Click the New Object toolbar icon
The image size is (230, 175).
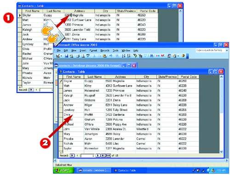(x=174, y=56)
